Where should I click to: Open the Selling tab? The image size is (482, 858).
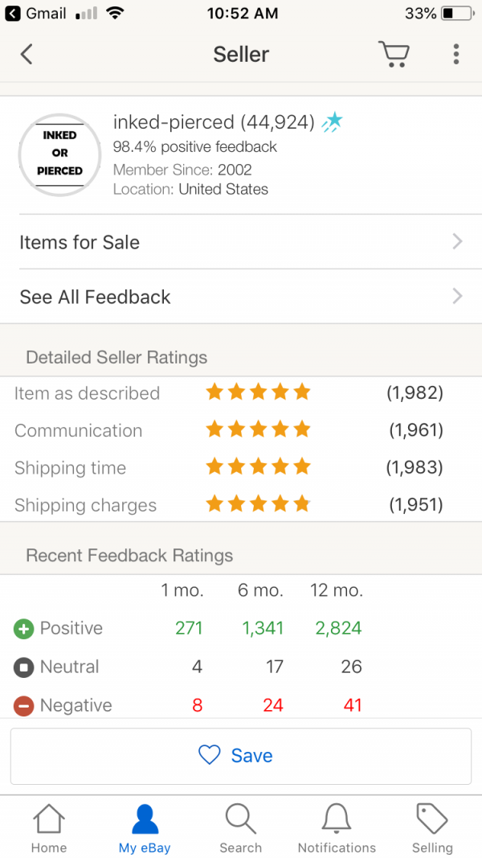[x=432, y=828]
